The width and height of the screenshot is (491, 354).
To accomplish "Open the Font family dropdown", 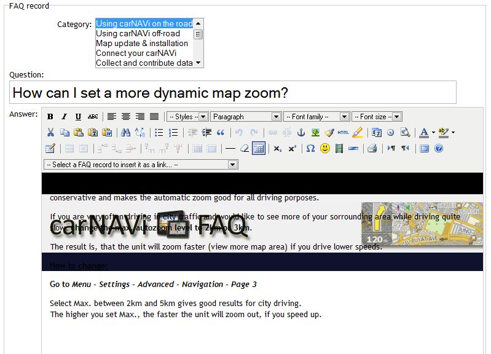I will pos(316,117).
